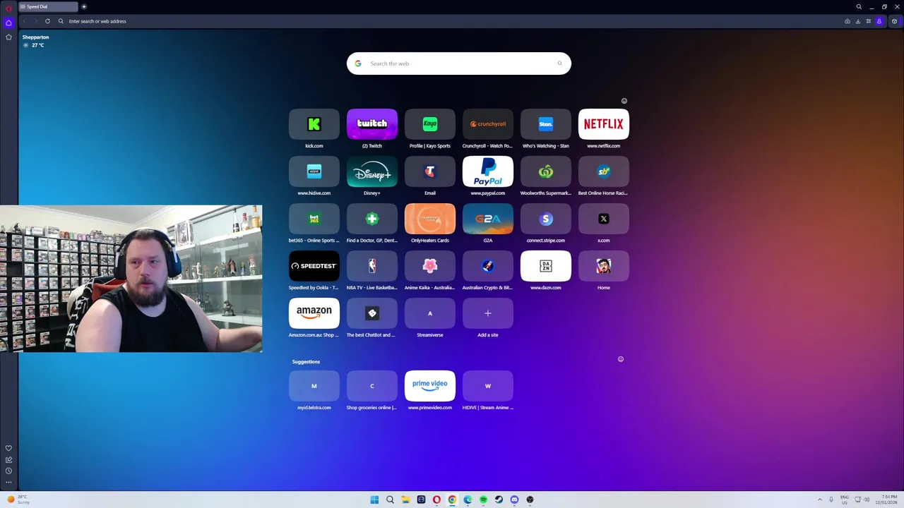The image size is (904, 508).
Task: Open the sidebar three-dots more menu
Action: [x=8, y=482]
